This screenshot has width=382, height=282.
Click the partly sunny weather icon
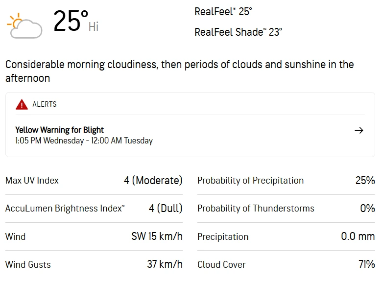24,26
